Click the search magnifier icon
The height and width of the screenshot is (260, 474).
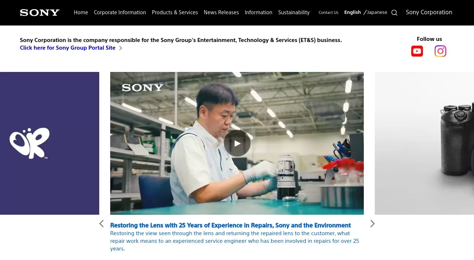click(394, 13)
